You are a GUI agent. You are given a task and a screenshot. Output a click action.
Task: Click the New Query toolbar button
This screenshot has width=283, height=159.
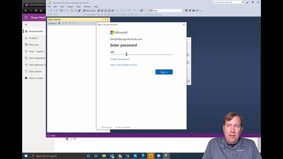[x=89, y=11]
